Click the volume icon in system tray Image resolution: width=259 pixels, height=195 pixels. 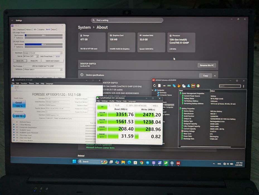pos(228,164)
